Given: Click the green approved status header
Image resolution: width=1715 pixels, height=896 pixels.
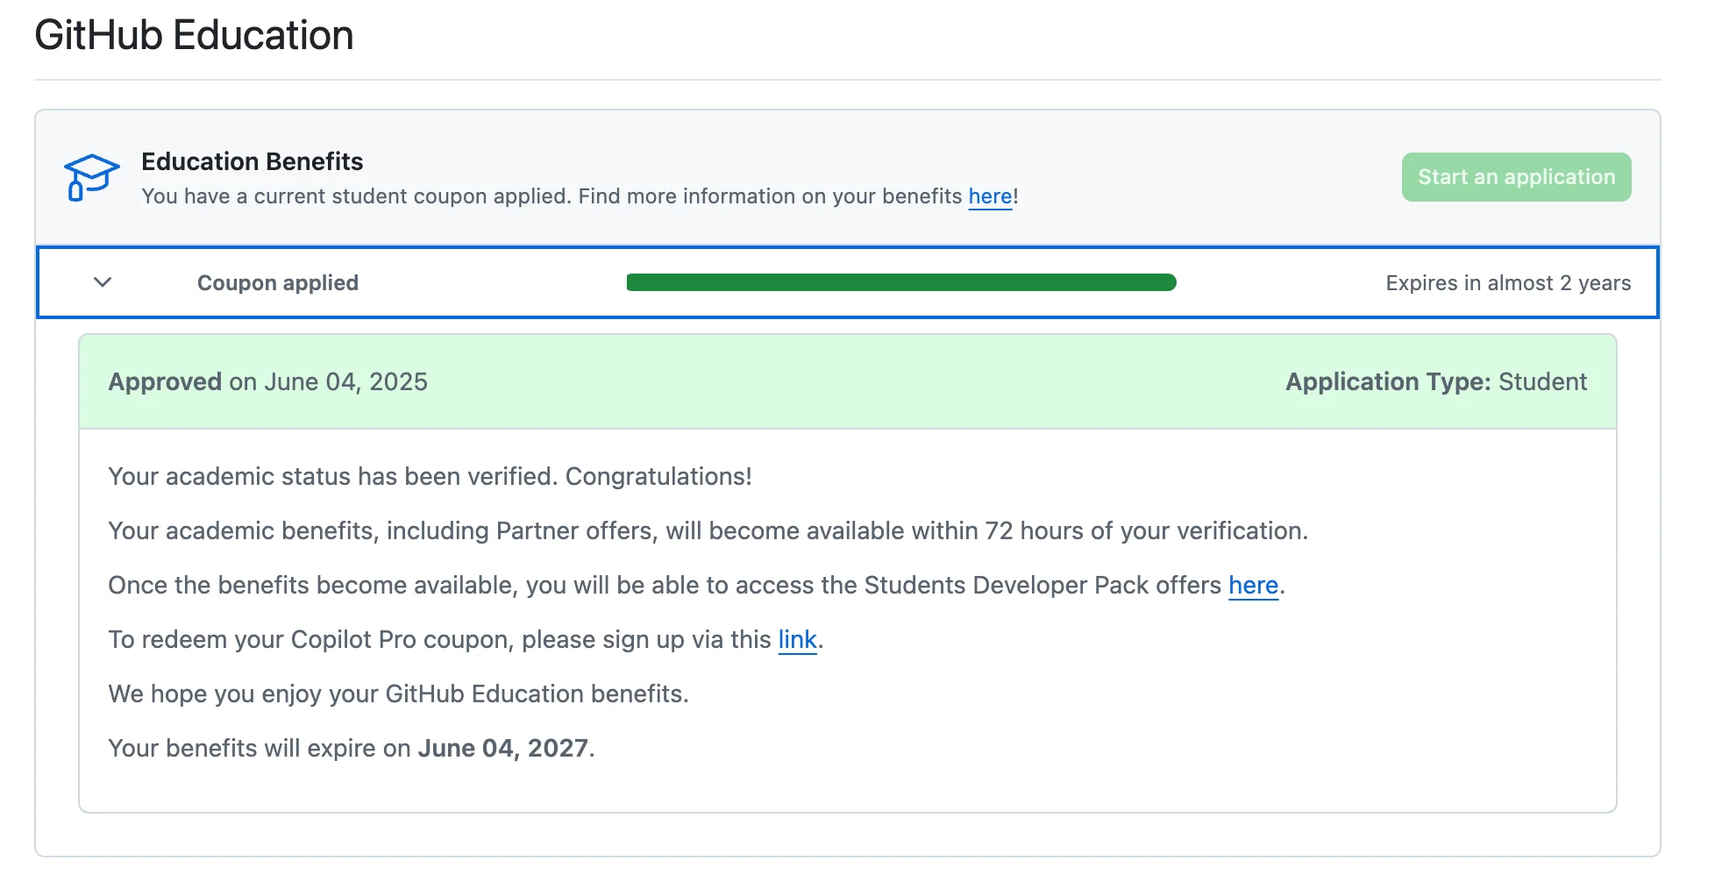Looking at the screenshot, I should pyautogui.click(x=848, y=382).
